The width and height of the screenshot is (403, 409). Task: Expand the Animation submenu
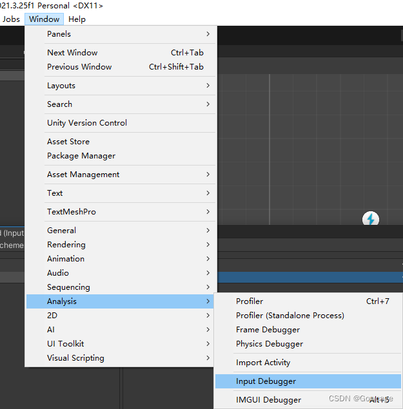[x=121, y=259]
